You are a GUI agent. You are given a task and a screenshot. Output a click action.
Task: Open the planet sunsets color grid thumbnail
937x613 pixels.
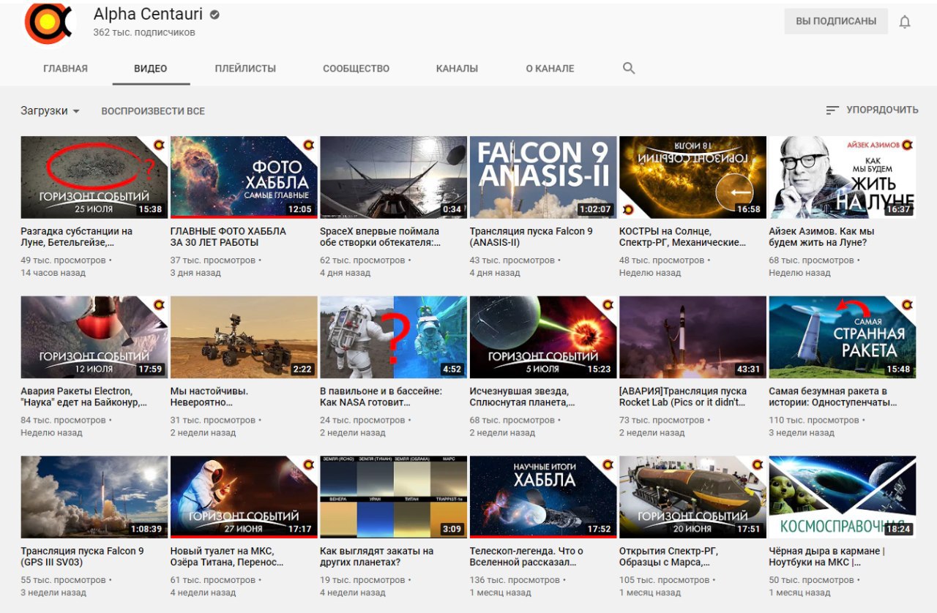394,497
